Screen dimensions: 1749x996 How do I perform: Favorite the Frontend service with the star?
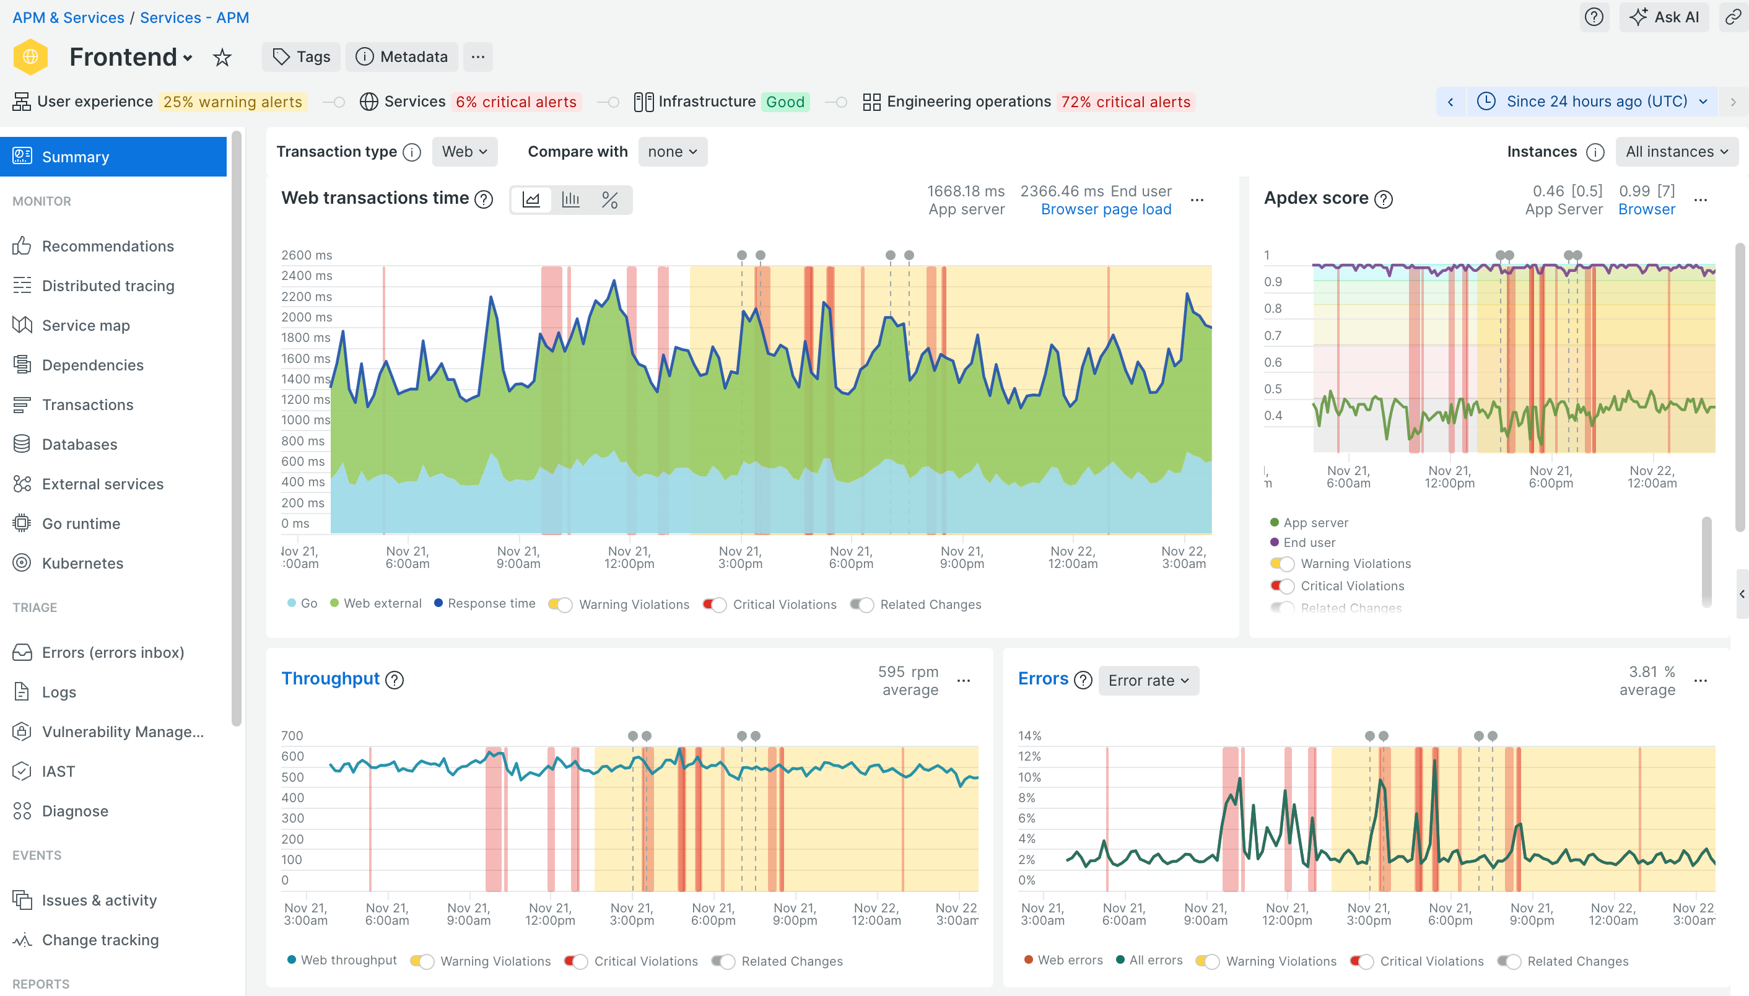[x=222, y=58]
